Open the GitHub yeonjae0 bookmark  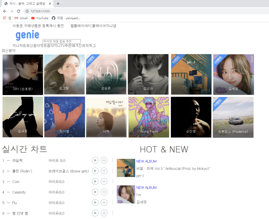[66, 18]
